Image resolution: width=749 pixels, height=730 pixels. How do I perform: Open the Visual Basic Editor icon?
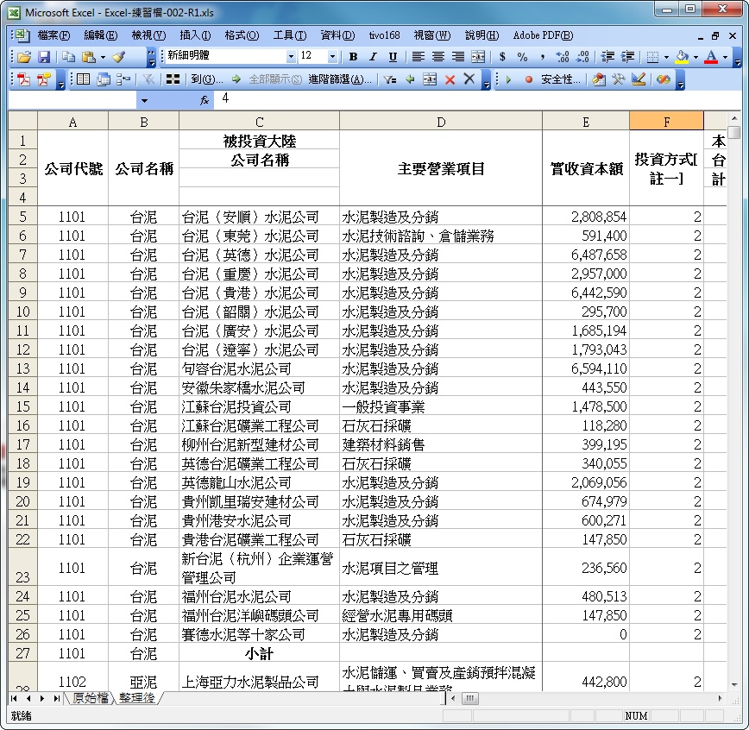(599, 79)
